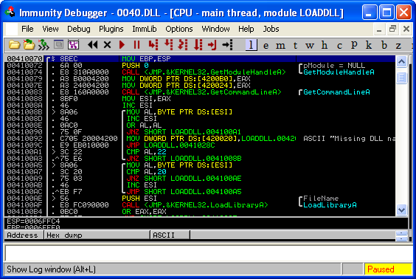This screenshot has height=279, width=416.
Task: Show CPU window with c button
Action: coord(339,46)
